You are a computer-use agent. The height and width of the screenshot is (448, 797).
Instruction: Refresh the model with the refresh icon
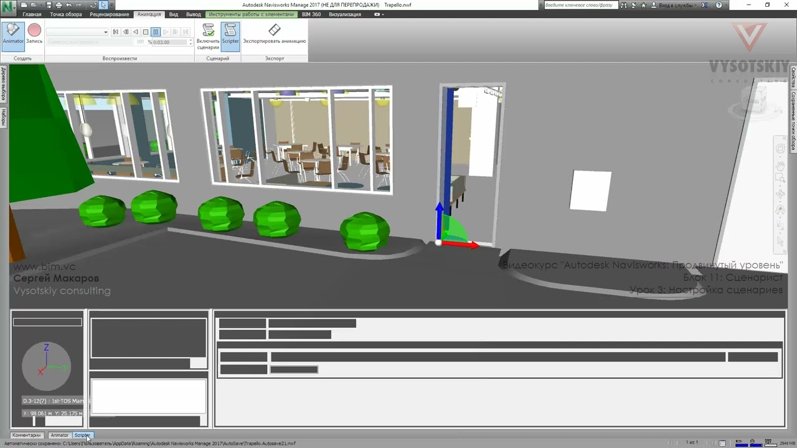click(x=93, y=5)
